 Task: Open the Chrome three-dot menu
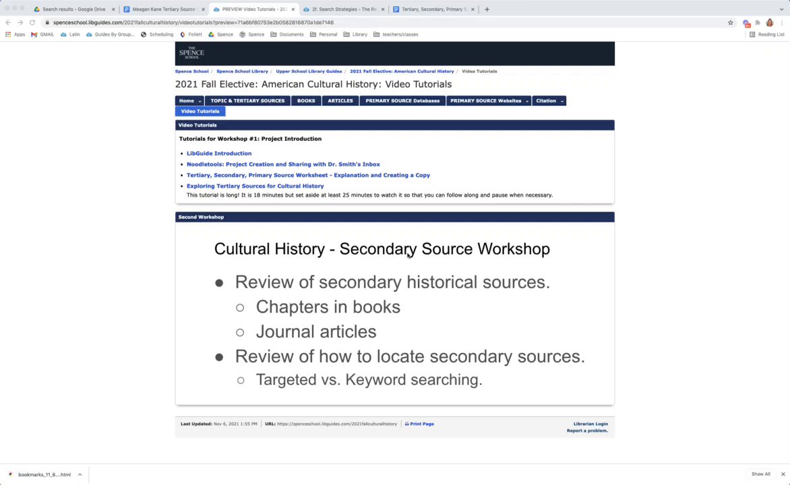[781, 22]
